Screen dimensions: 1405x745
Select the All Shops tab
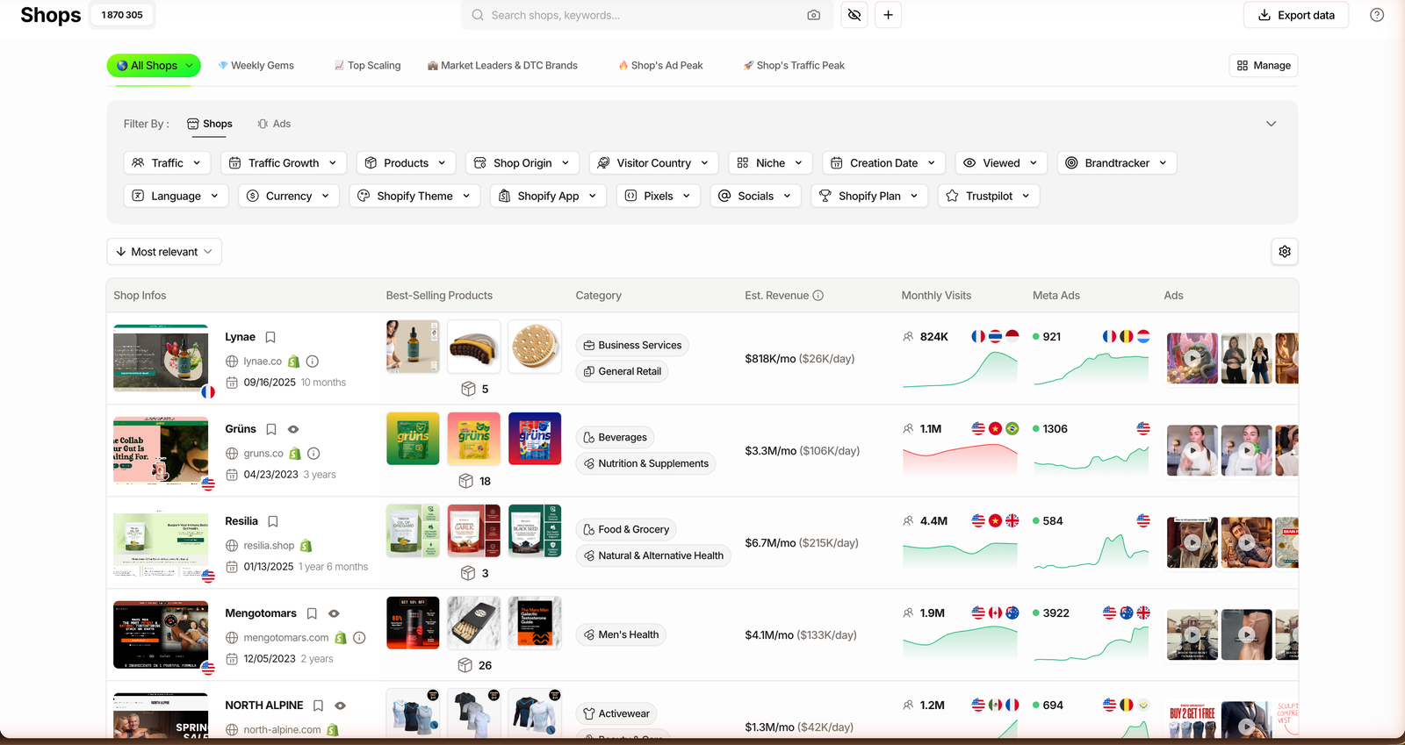tap(154, 66)
